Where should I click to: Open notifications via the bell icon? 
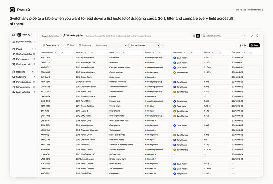(x=257, y=36)
